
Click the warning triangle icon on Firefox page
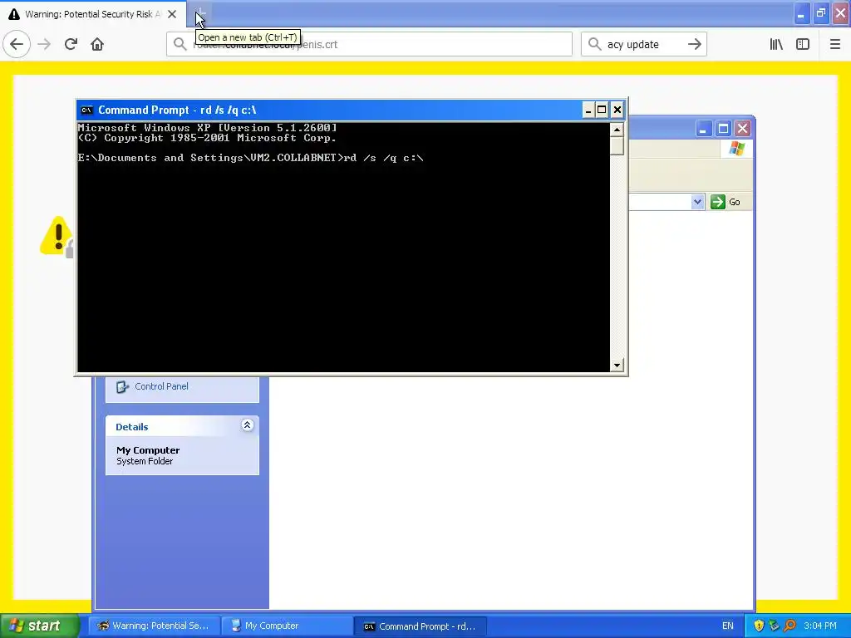pyautogui.click(x=57, y=235)
